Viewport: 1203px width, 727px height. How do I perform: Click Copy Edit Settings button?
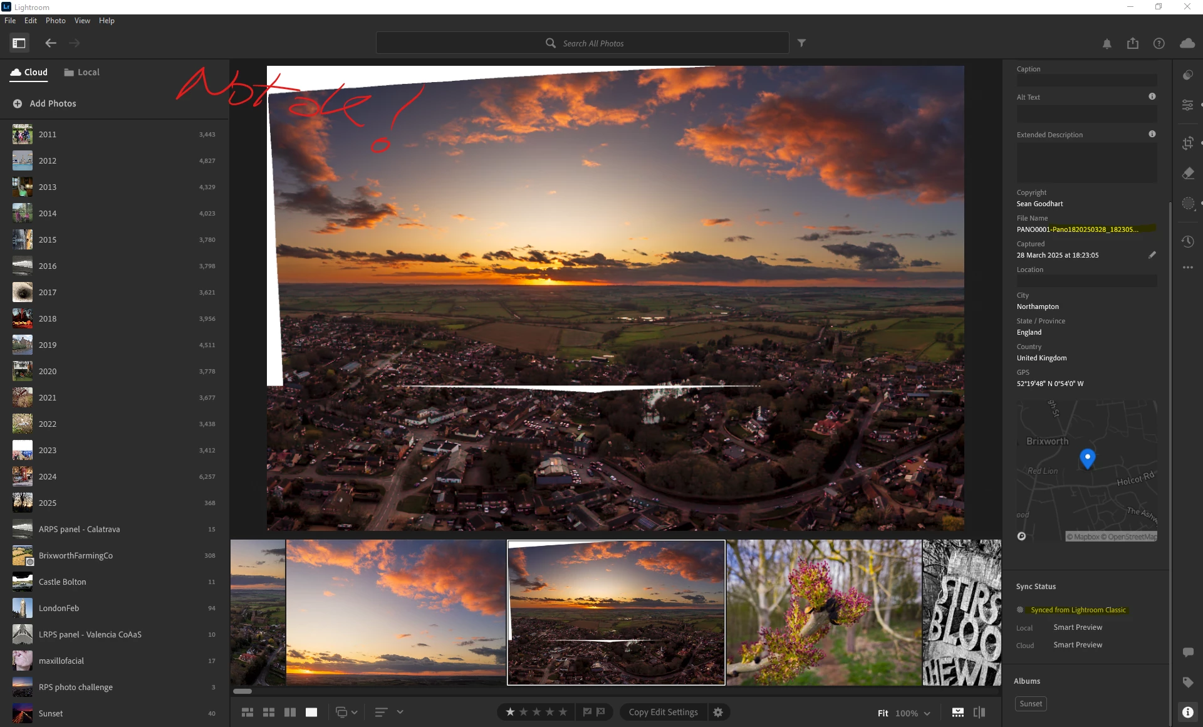[x=663, y=712]
